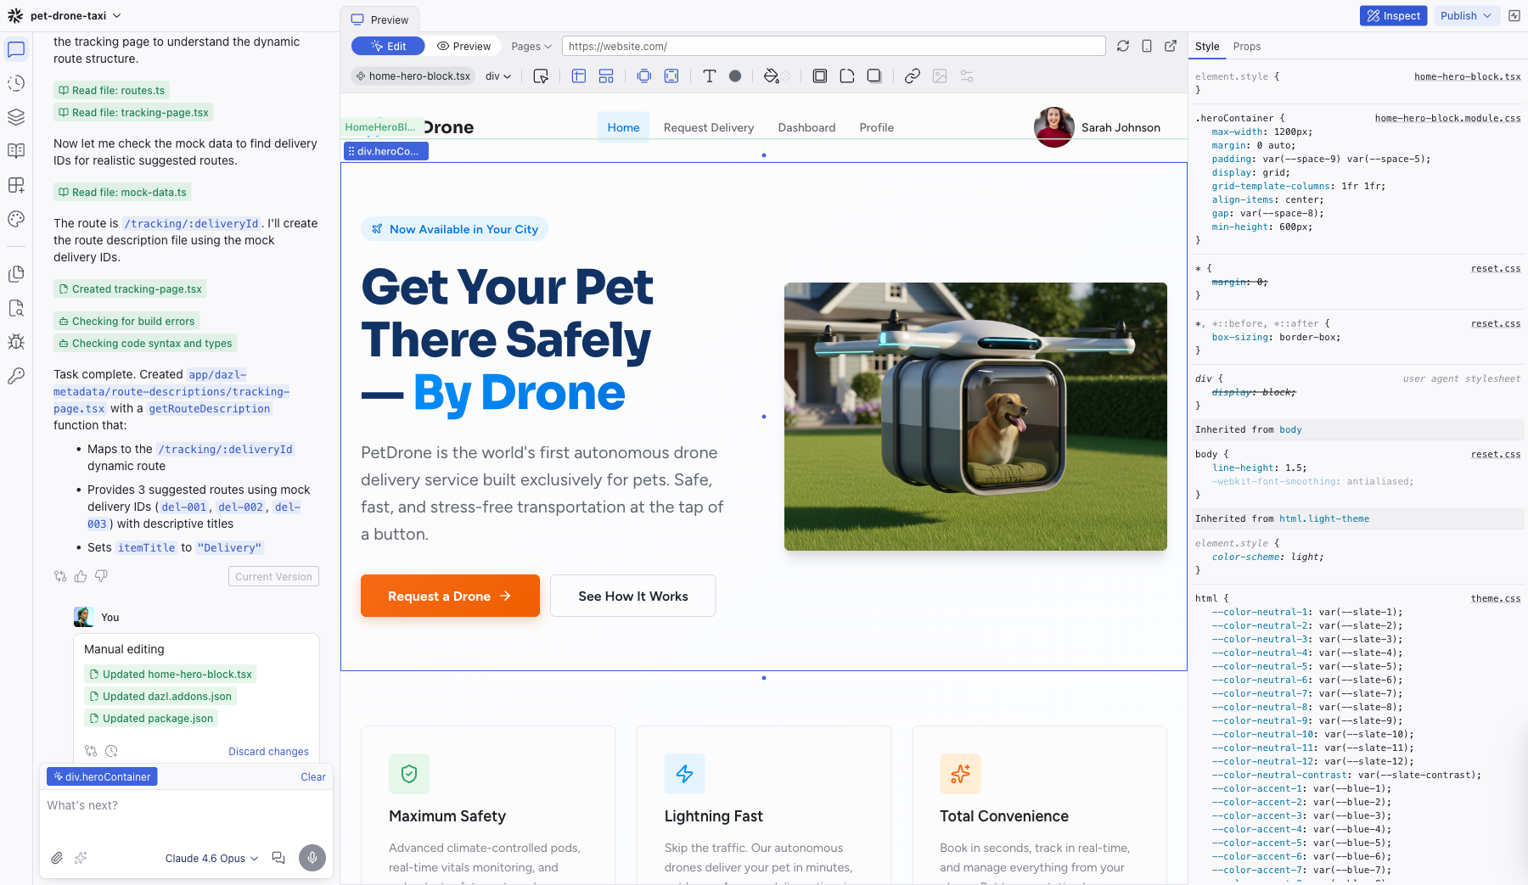
Task: Switch to the Props tab
Action: [x=1246, y=46]
